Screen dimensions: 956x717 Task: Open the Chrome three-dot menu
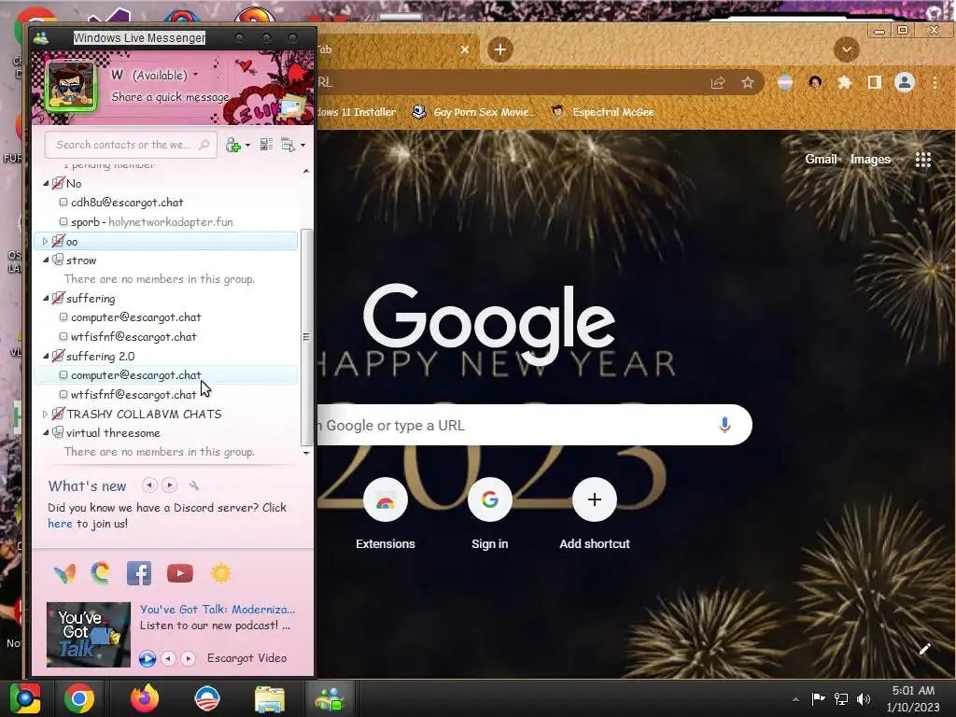point(935,82)
